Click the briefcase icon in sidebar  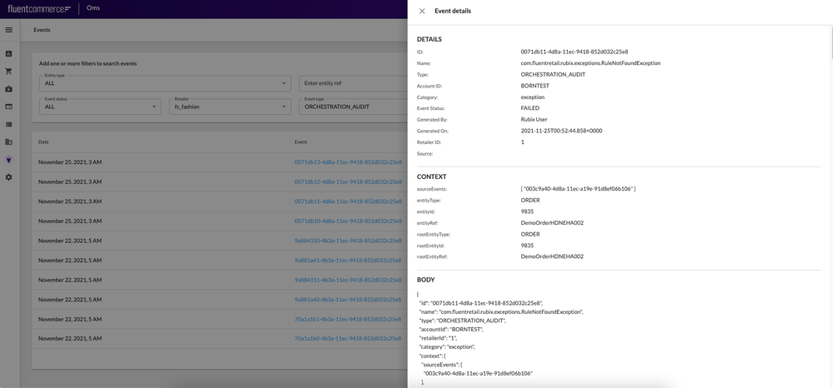(9, 89)
